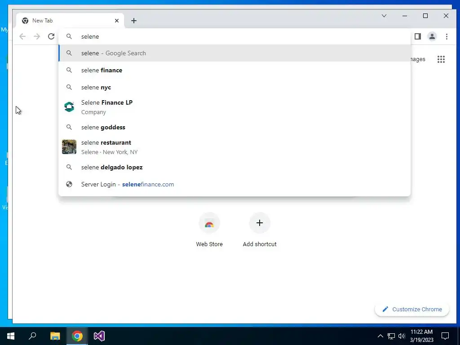Choose 'selene restaurant' suggestion
Screen dimensions: 460x345
point(234,147)
